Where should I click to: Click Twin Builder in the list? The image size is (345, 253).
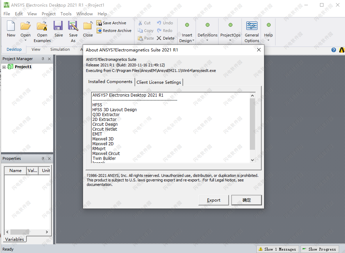click(x=104, y=158)
